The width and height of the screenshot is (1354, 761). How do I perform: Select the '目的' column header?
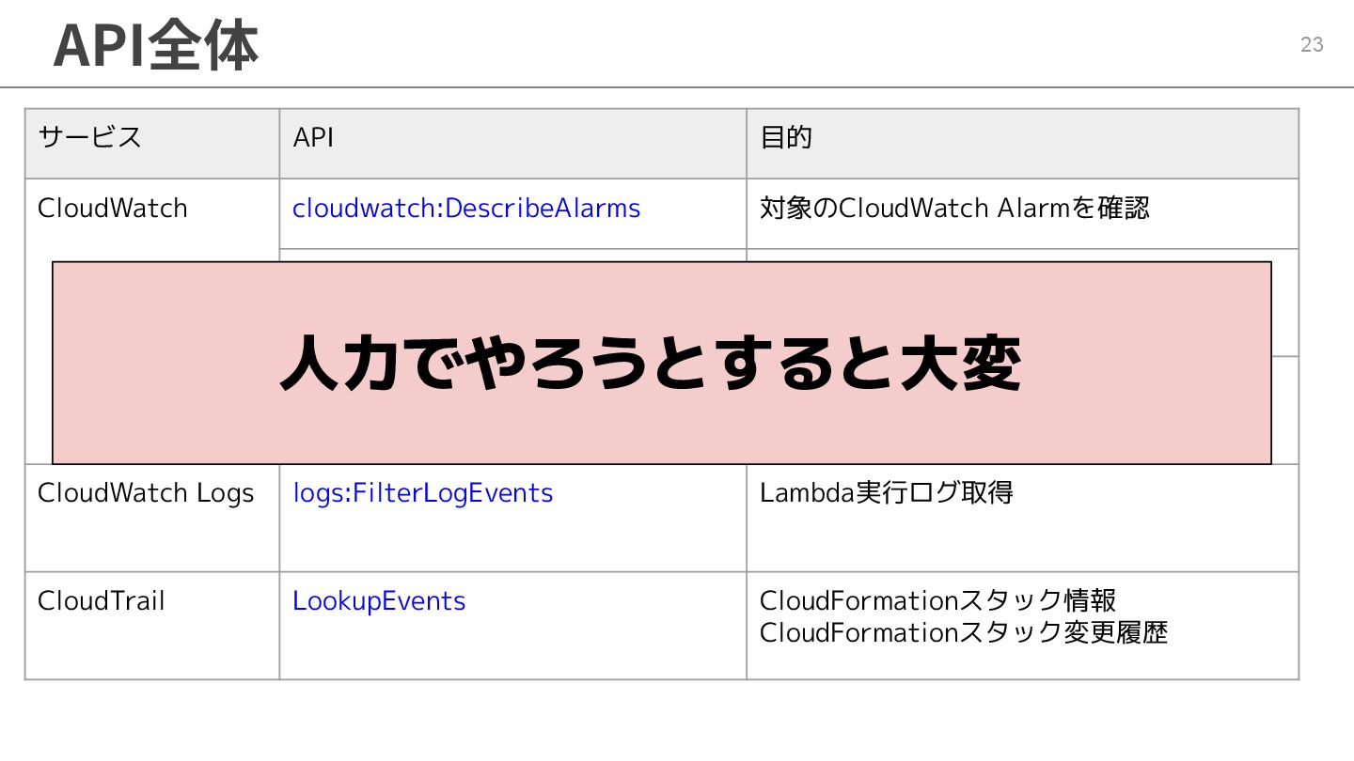tap(1023, 144)
